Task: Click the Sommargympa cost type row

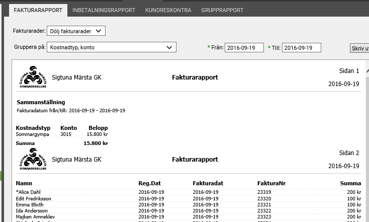Action: click(x=32, y=134)
